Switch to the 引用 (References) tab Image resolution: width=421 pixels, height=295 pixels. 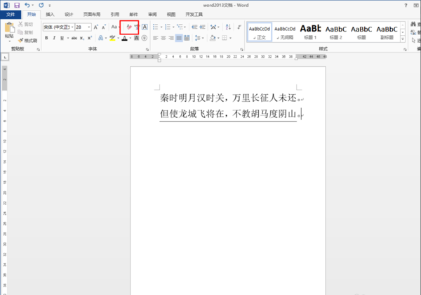tap(114, 14)
